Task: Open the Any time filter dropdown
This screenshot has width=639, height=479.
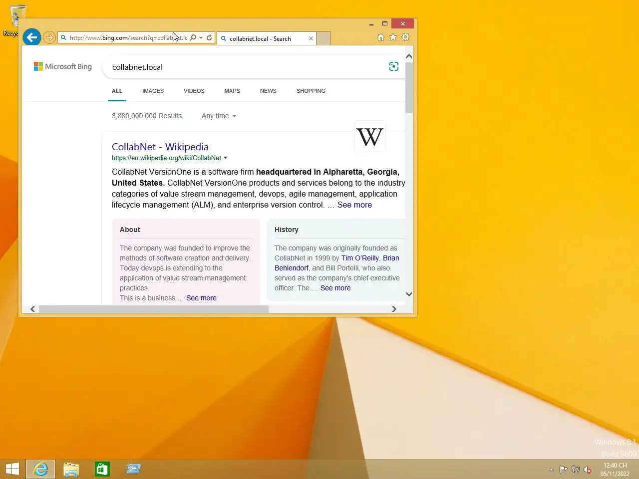Action: pyautogui.click(x=219, y=116)
